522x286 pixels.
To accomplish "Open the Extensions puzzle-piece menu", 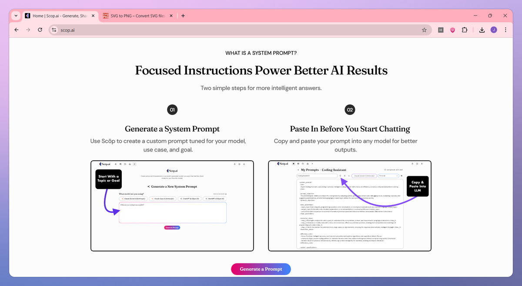I will pyautogui.click(x=465, y=30).
